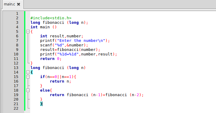Screen dimensions: 216x113
Task: Click the #include<stdio.h> line
Action: [51, 18]
